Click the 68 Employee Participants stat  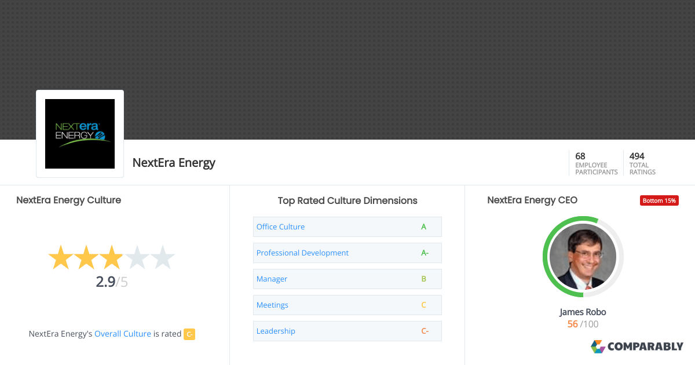pos(596,163)
